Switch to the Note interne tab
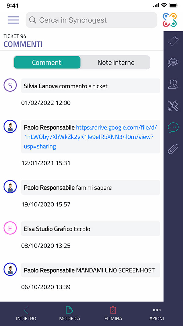The image size is (183, 326). click(116, 62)
